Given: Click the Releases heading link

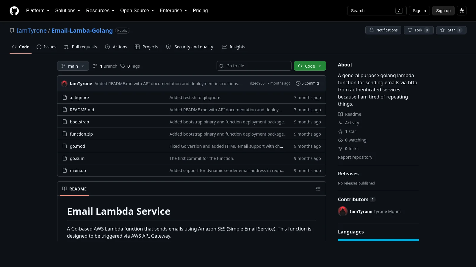Looking at the screenshot, I should point(348,174).
